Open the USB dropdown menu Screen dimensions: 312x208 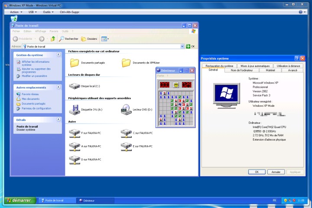click(x=32, y=12)
